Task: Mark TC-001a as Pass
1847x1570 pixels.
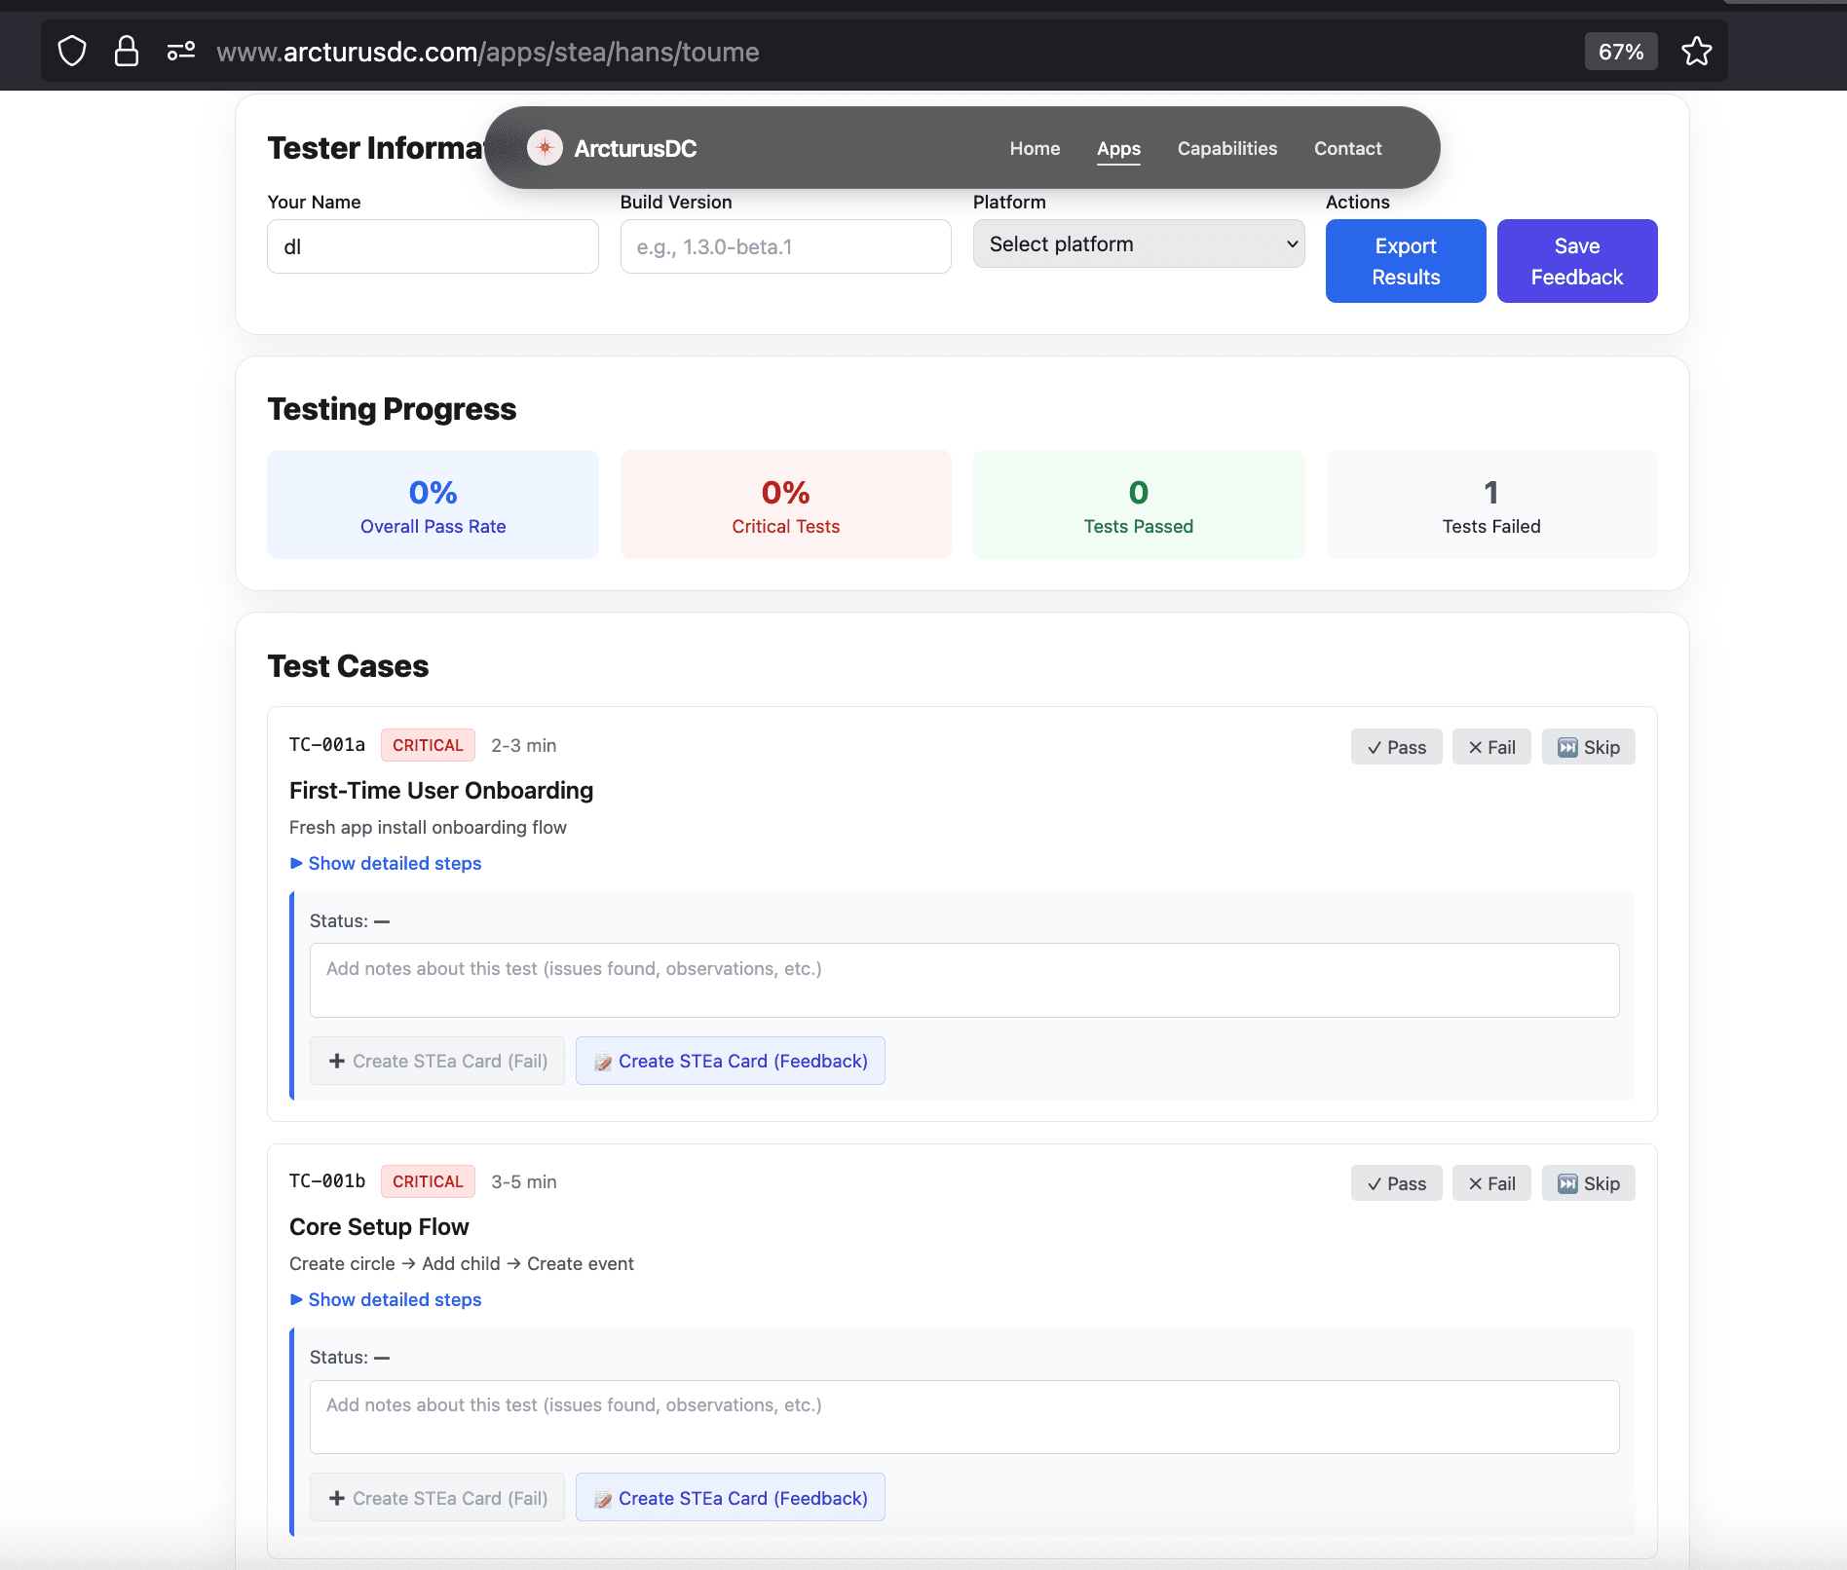Action: [x=1396, y=747]
